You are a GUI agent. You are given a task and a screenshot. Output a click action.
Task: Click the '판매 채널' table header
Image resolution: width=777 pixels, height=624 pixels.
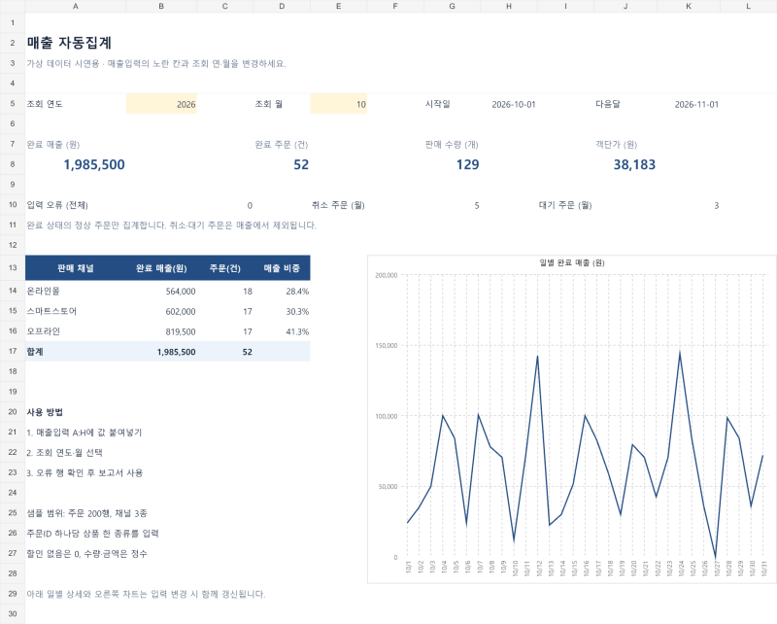pos(76,268)
